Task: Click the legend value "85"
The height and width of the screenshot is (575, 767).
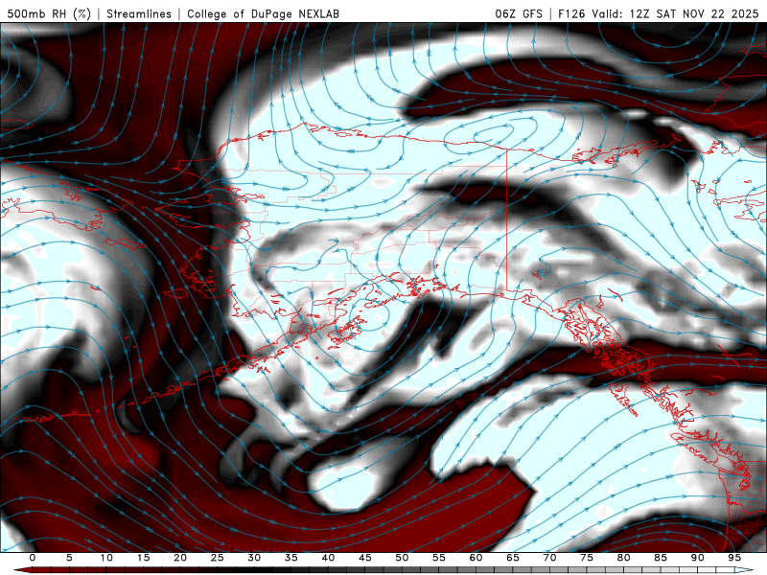Action: point(661,558)
